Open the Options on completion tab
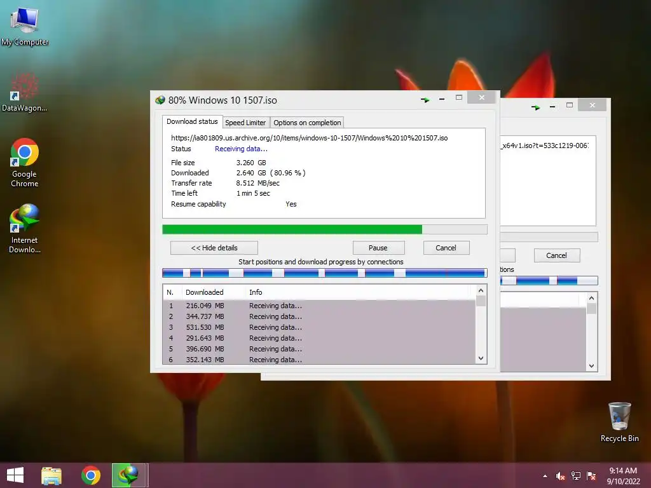The height and width of the screenshot is (488, 651). (307, 123)
